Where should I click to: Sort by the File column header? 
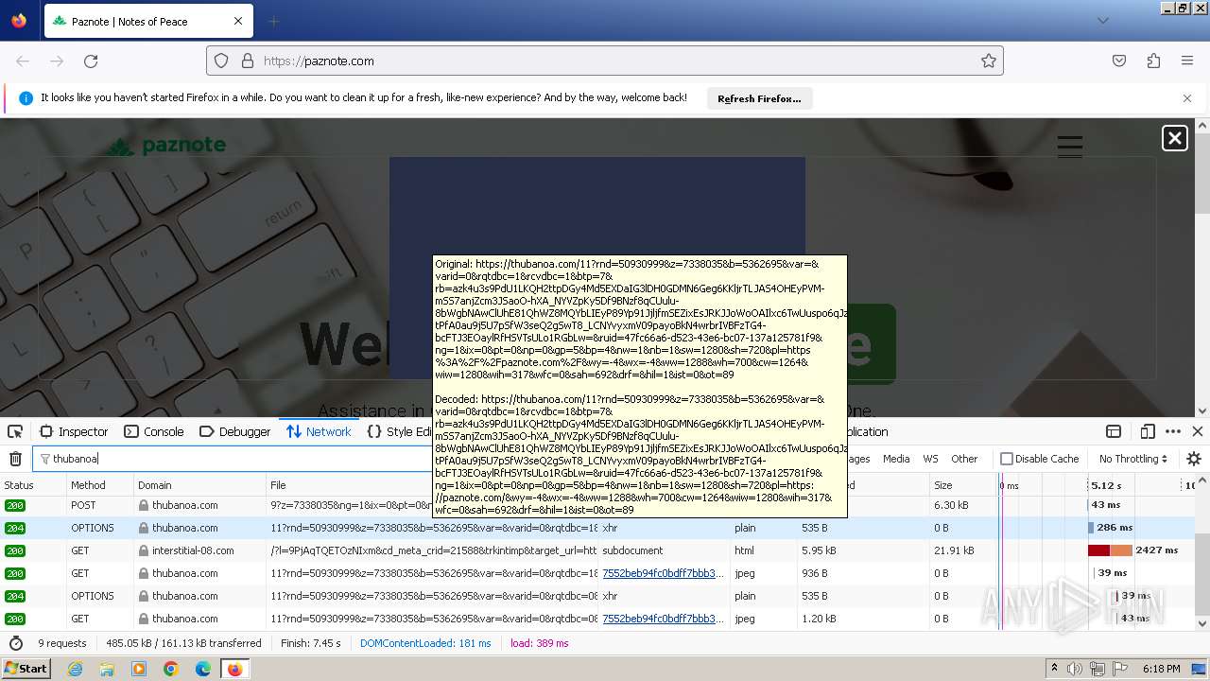[x=350, y=485]
